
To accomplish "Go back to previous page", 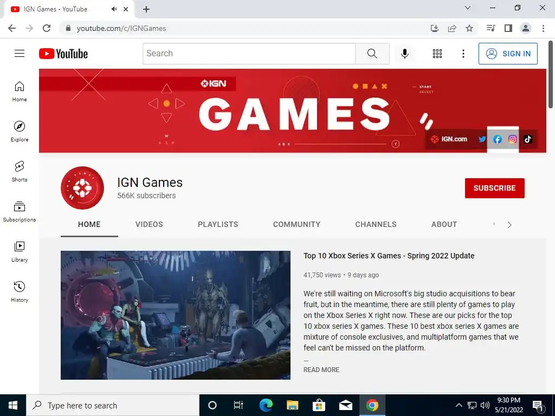I will (x=12, y=28).
